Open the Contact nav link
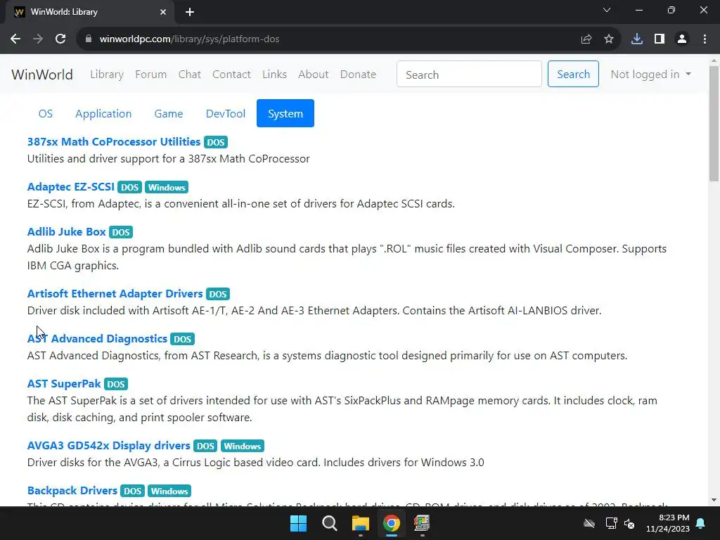 tap(231, 75)
